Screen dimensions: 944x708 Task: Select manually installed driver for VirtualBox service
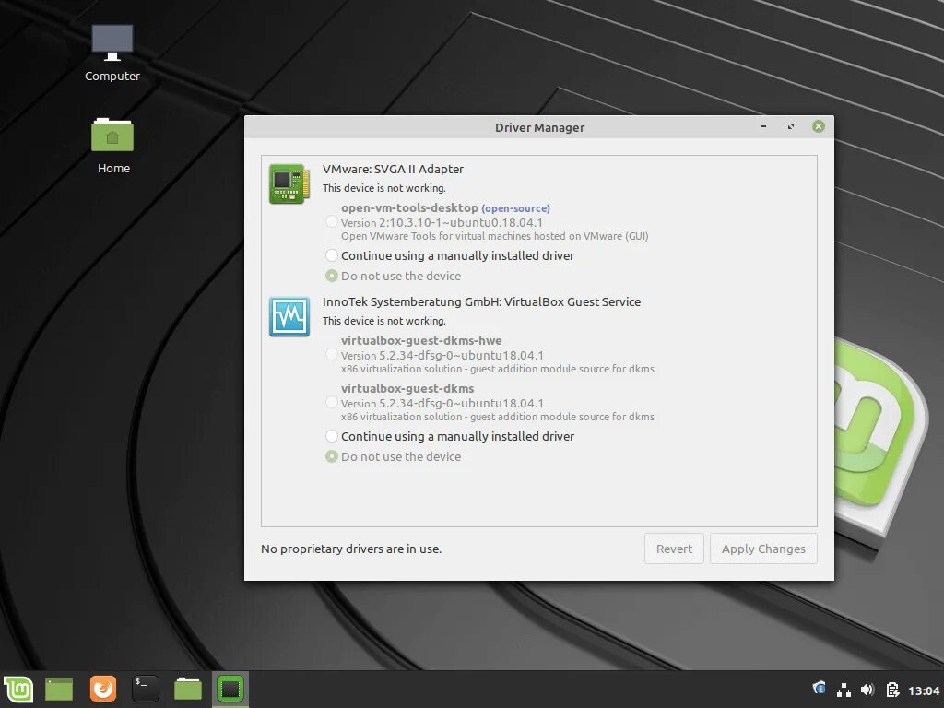[332, 436]
